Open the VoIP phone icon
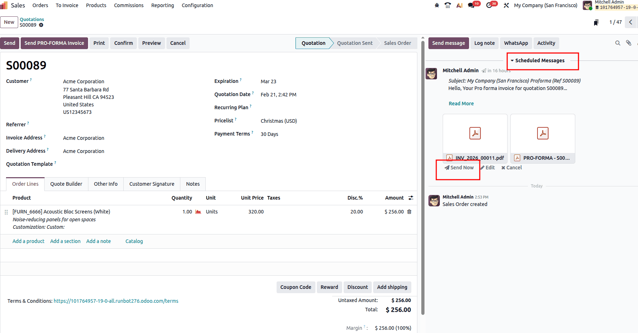The width and height of the screenshot is (638, 333). pyautogui.click(x=448, y=5)
